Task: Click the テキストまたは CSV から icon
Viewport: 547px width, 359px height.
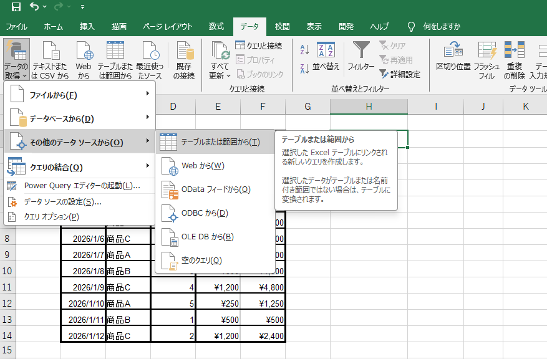Action: [51, 50]
